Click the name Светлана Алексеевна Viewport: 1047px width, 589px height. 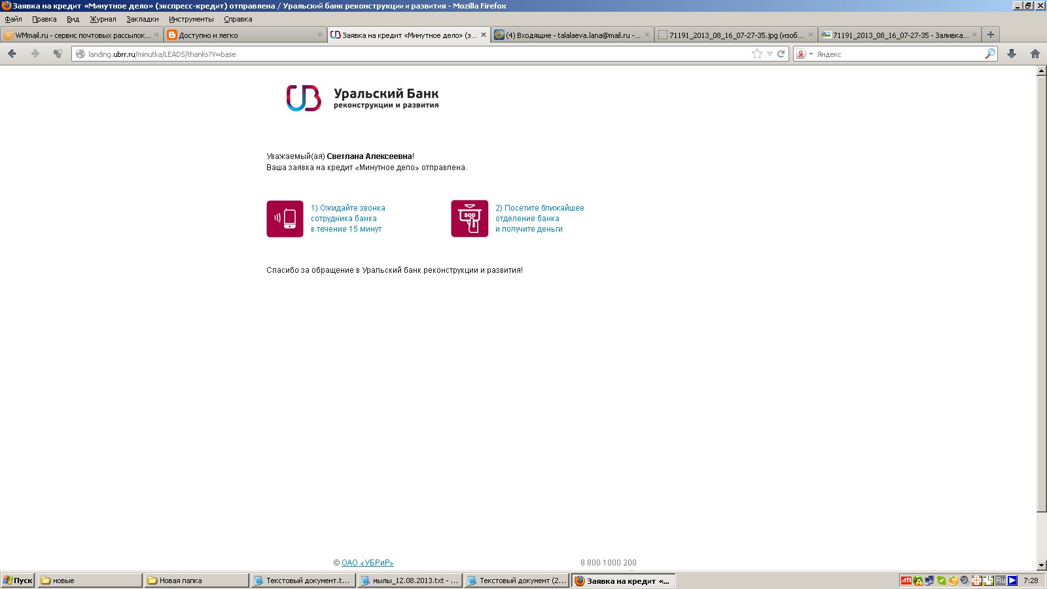[370, 156]
